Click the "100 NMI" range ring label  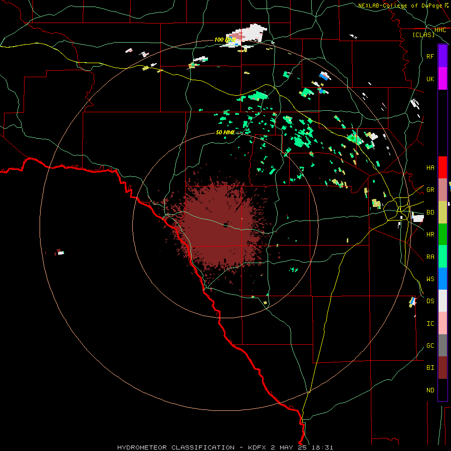click(225, 40)
